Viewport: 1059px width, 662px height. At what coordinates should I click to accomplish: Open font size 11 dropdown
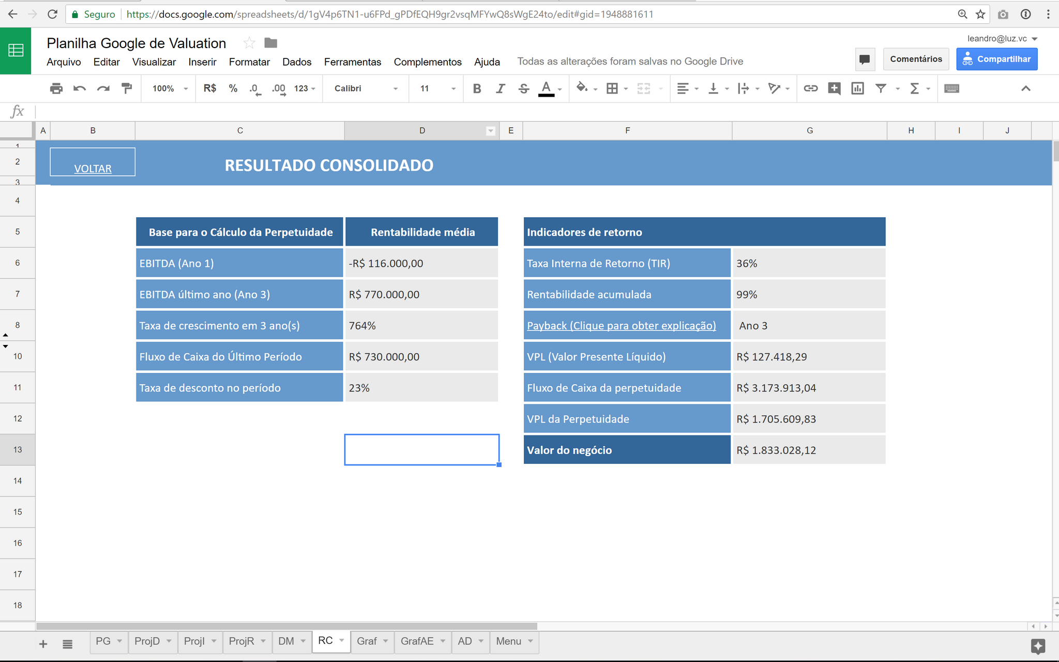[x=437, y=88]
